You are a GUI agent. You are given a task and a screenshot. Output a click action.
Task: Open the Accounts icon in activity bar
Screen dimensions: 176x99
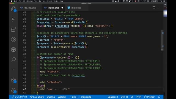pos(13,80)
